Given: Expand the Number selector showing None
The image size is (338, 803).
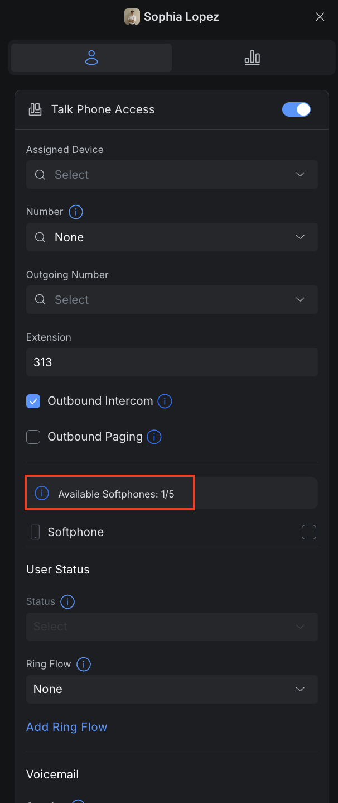Looking at the screenshot, I should pos(300,237).
